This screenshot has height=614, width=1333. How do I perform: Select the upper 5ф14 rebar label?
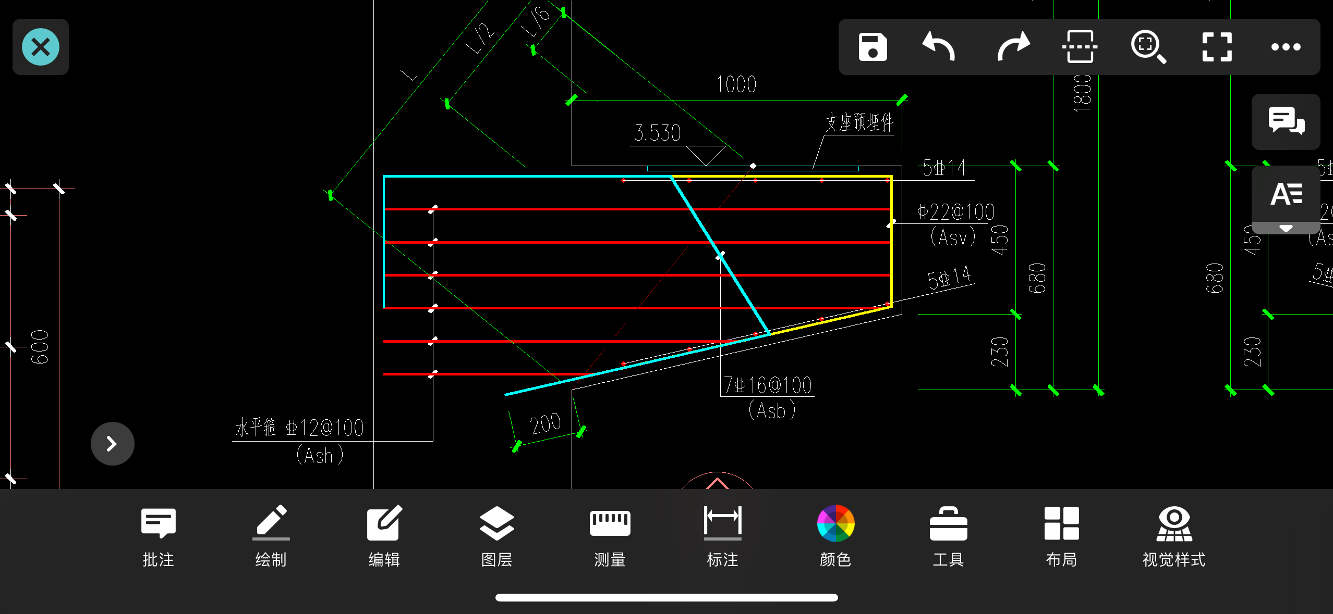[944, 168]
